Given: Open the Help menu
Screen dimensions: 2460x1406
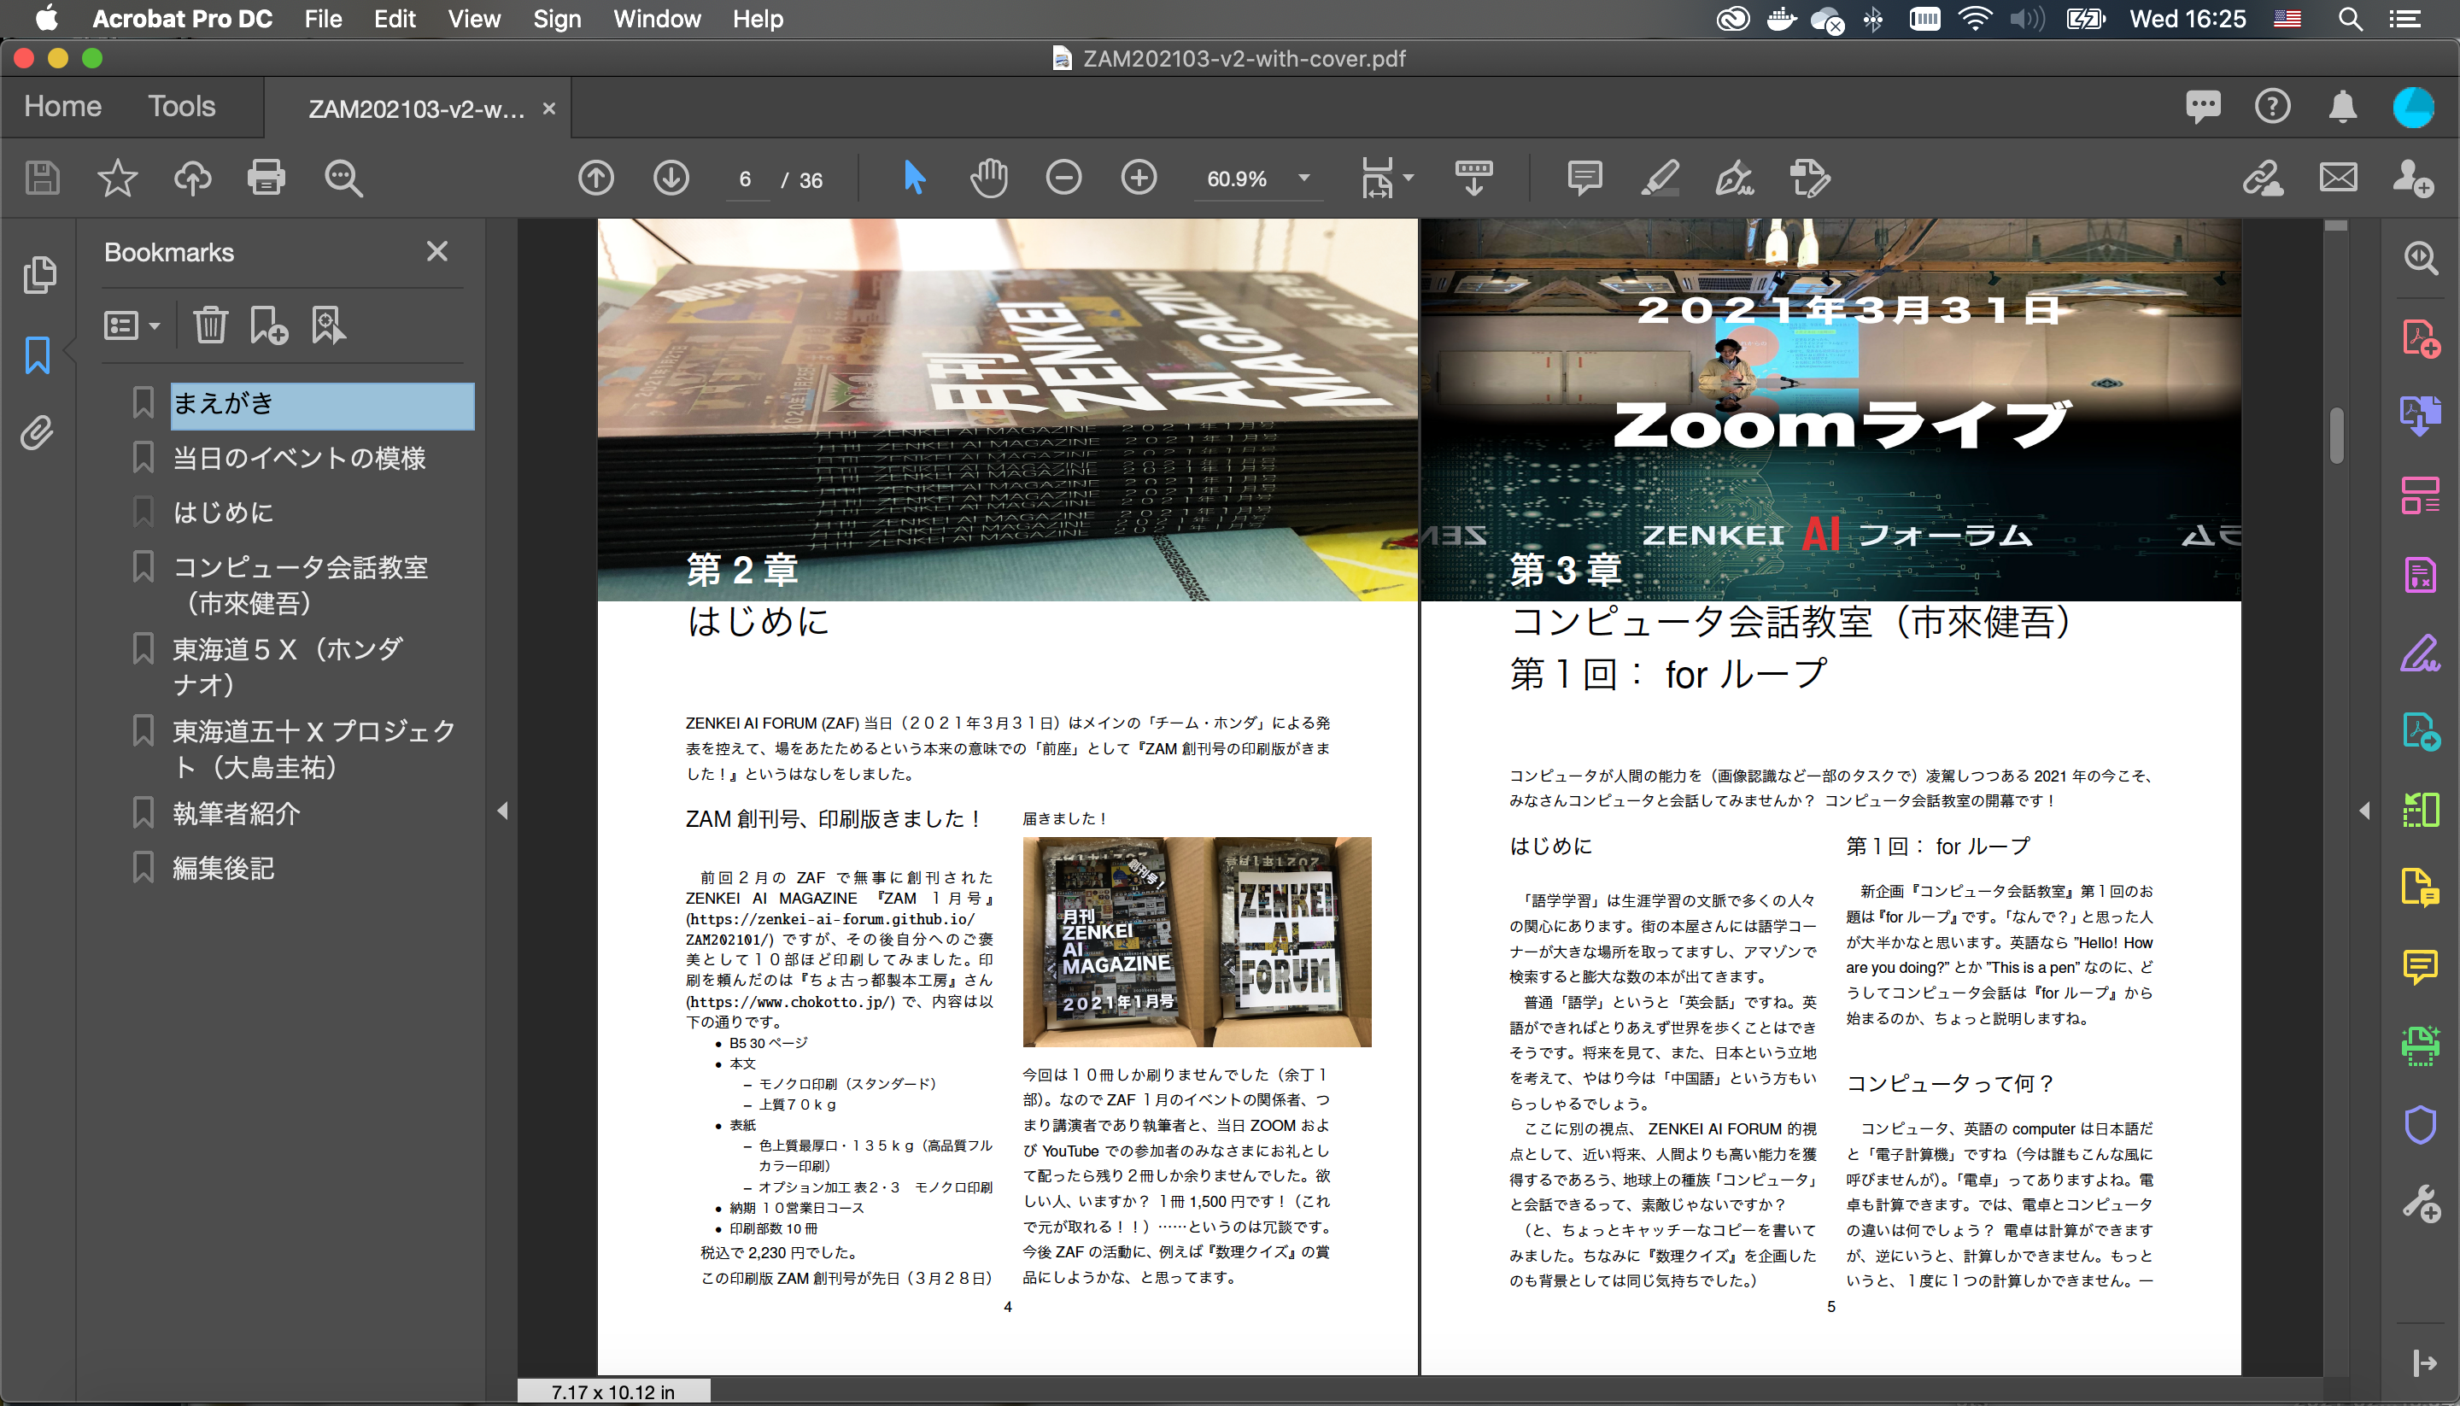Looking at the screenshot, I should click(x=757, y=18).
